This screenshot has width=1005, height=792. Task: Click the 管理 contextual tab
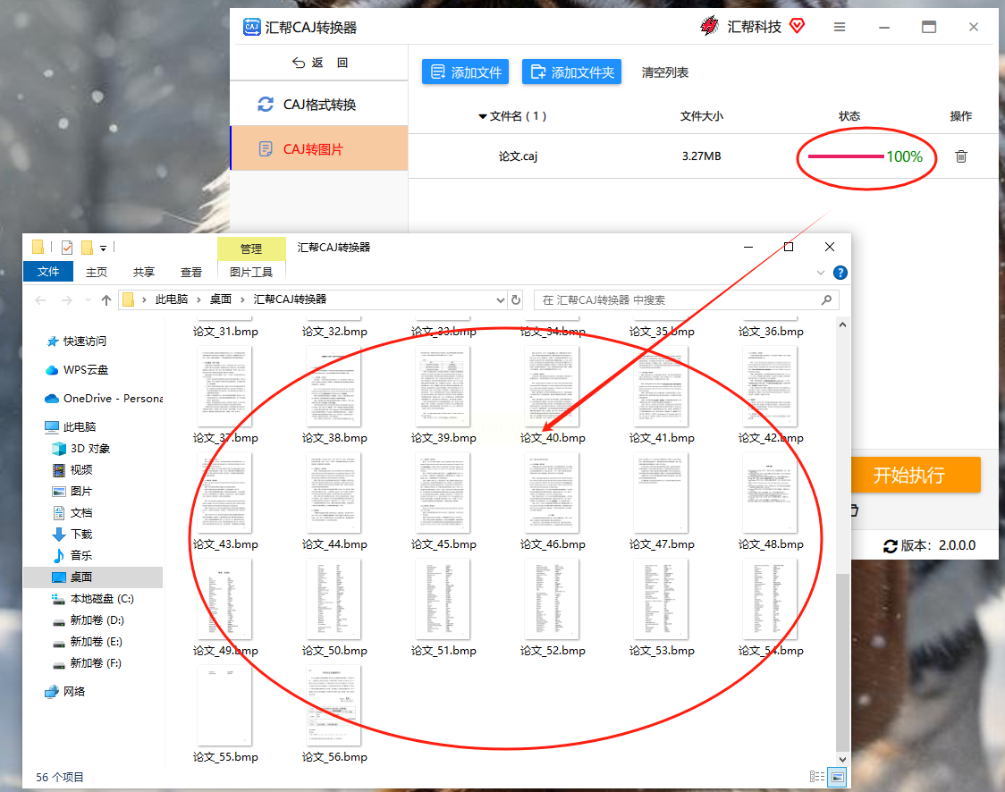[x=251, y=249]
